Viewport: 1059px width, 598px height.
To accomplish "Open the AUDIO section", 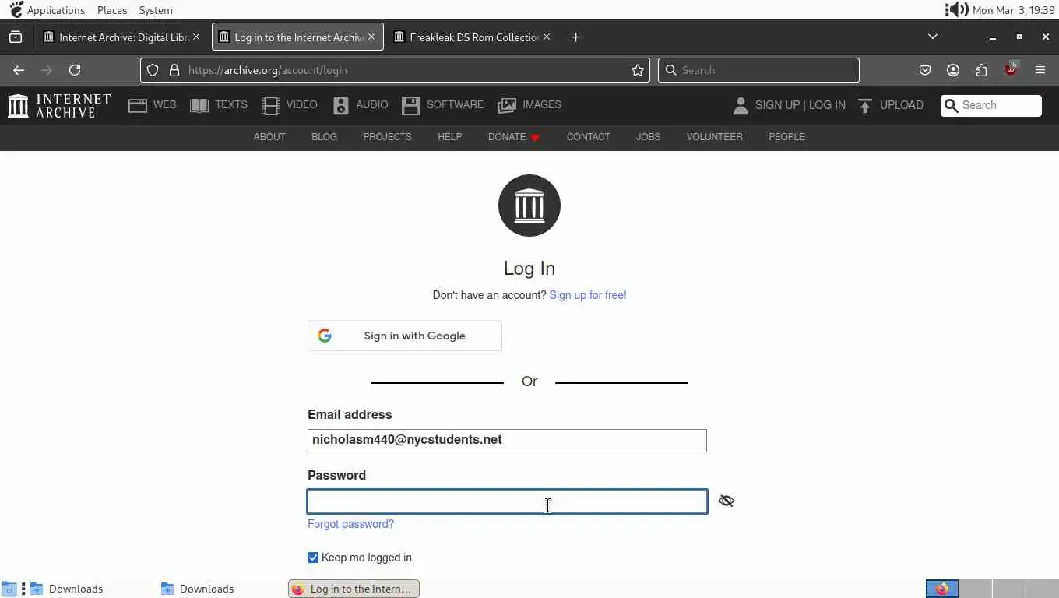I will 360,105.
